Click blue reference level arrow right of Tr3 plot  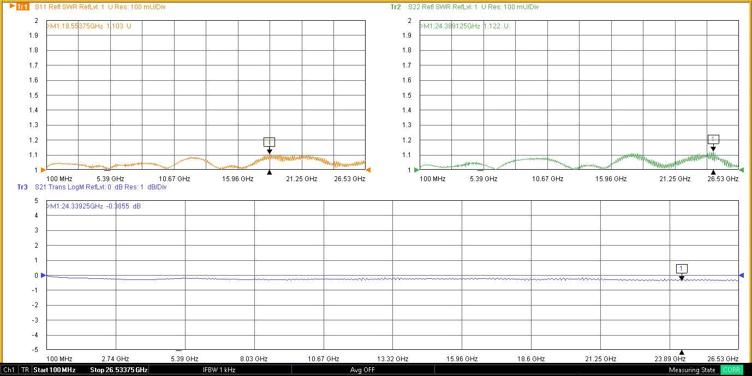pyautogui.click(x=742, y=275)
